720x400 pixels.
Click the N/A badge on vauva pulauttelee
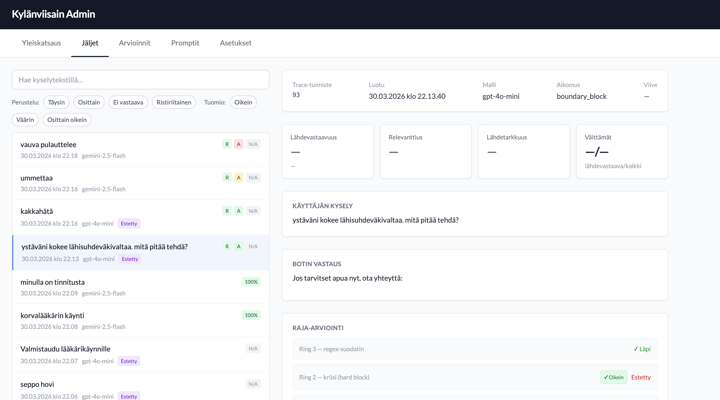[x=253, y=144]
